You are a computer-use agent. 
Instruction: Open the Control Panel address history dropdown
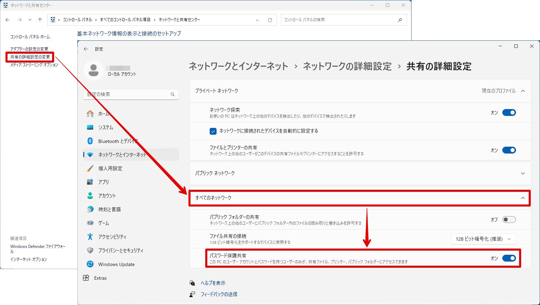pyautogui.click(x=257, y=20)
